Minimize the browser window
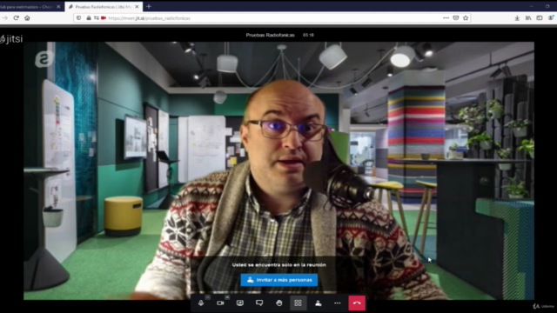 532,6
